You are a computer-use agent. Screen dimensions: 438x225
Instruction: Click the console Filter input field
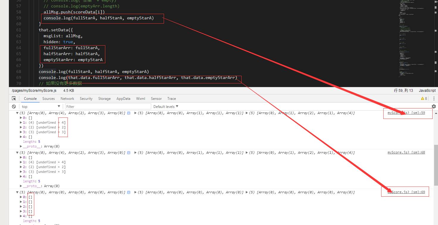tap(108, 106)
